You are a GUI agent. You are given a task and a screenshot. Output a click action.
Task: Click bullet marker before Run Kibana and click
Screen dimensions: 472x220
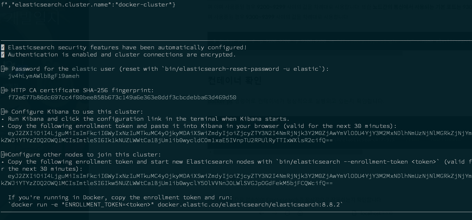tap(3, 119)
